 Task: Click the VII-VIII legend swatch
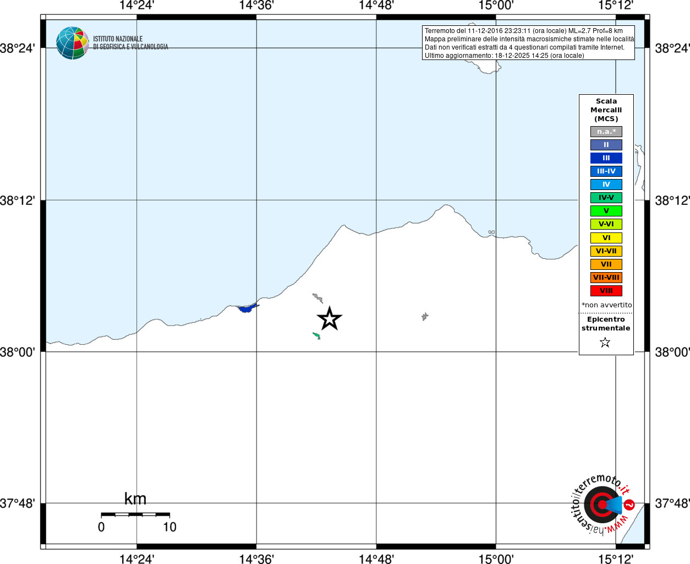pyautogui.click(x=606, y=278)
